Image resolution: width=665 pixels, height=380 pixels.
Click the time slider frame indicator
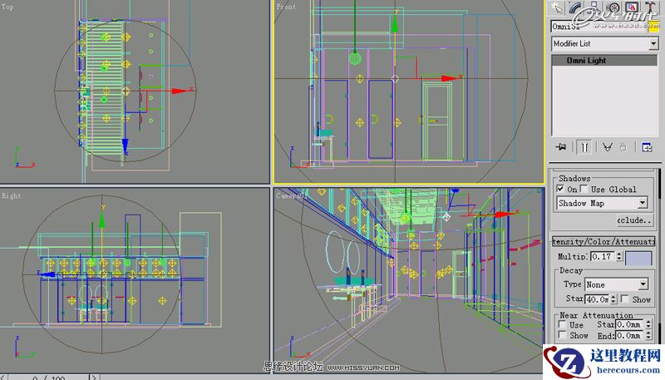(x=48, y=377)
